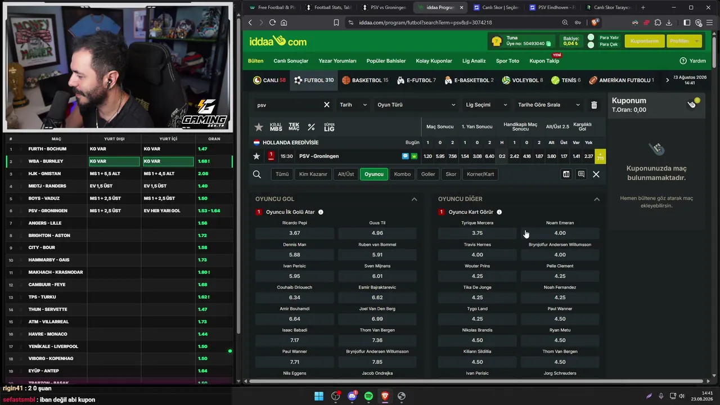Expand the Profilim dropdown arrow
The image size is (720, 405).
click(x=697, y=41)
